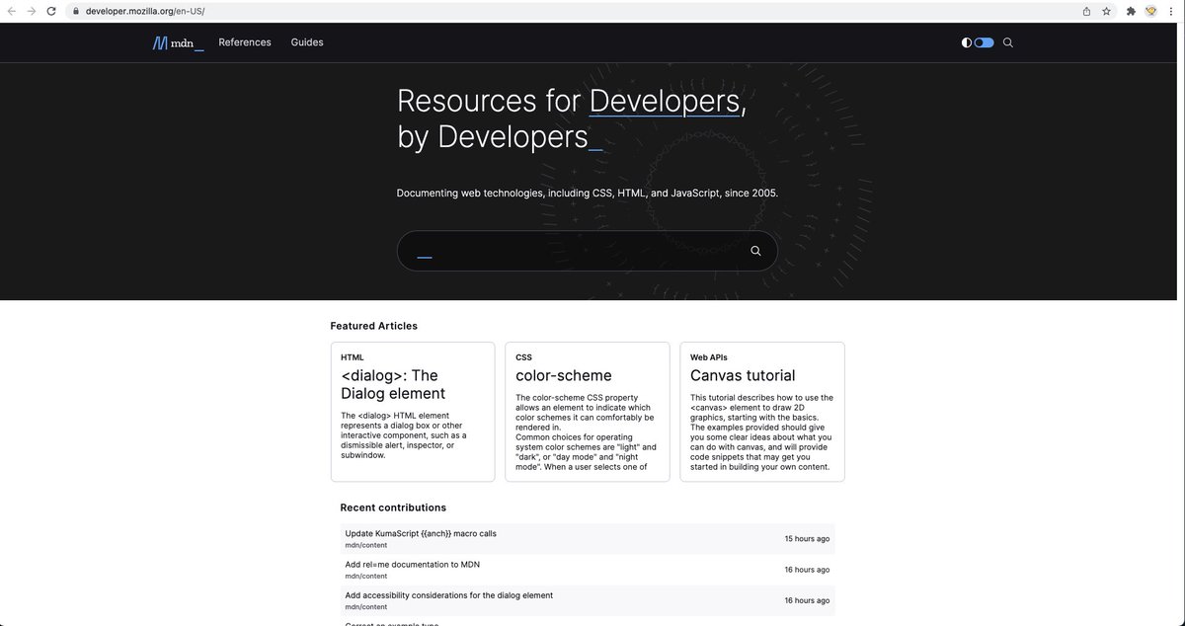Click the hero search submit magnifier
The height and width of the screenshot is (626, 1185).
(755, 251)
